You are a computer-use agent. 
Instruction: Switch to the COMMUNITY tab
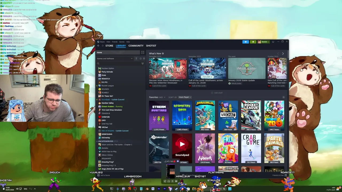(136, 46)
